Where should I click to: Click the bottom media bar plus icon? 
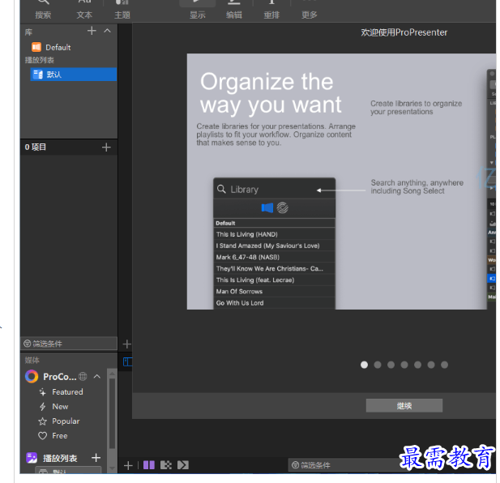pos(128,465)
